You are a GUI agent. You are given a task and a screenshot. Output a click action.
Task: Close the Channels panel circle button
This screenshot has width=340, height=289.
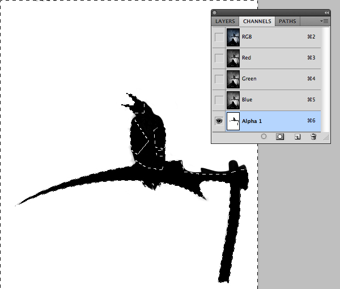click(x=214, y=13)
